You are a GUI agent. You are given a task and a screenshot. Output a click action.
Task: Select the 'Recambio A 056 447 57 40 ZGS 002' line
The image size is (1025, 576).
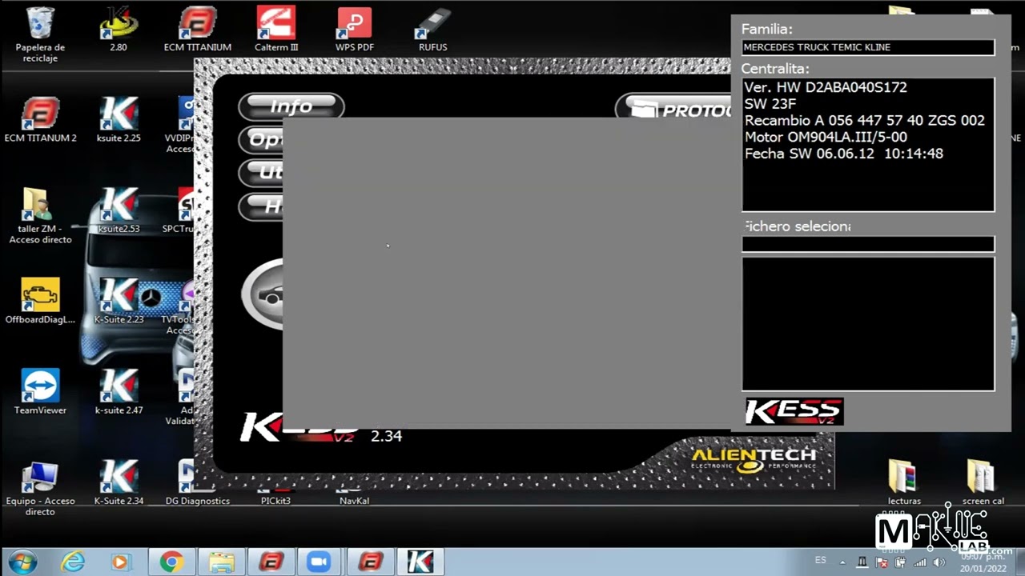pos(865,121)
